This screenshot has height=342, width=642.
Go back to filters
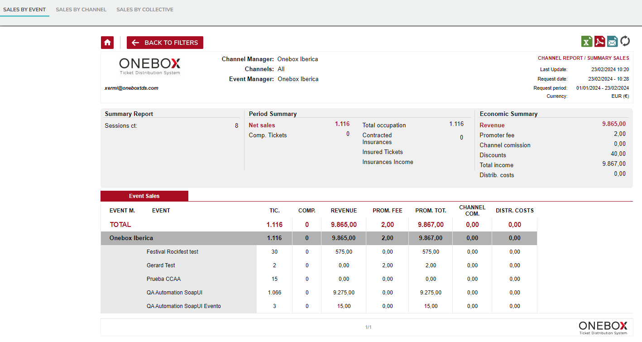pyautogui.click(x=165, y=43)
